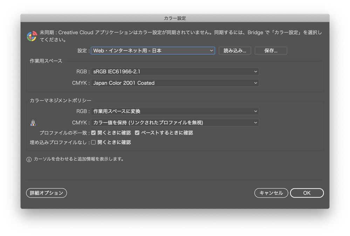Expand the chevron on the 設定 combo box
Image resolution: width=350 pixels, height=236 pixels.
point(211,50)
